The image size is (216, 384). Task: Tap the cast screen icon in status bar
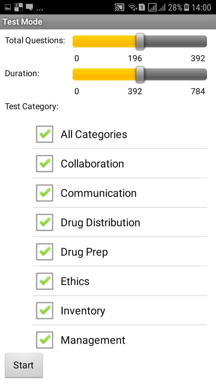pos(119,7)
